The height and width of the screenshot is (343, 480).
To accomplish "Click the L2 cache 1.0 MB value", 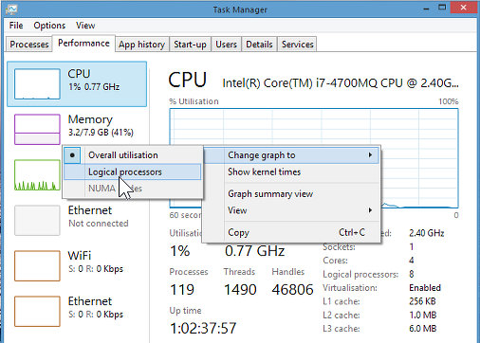I will pos(423,315).
